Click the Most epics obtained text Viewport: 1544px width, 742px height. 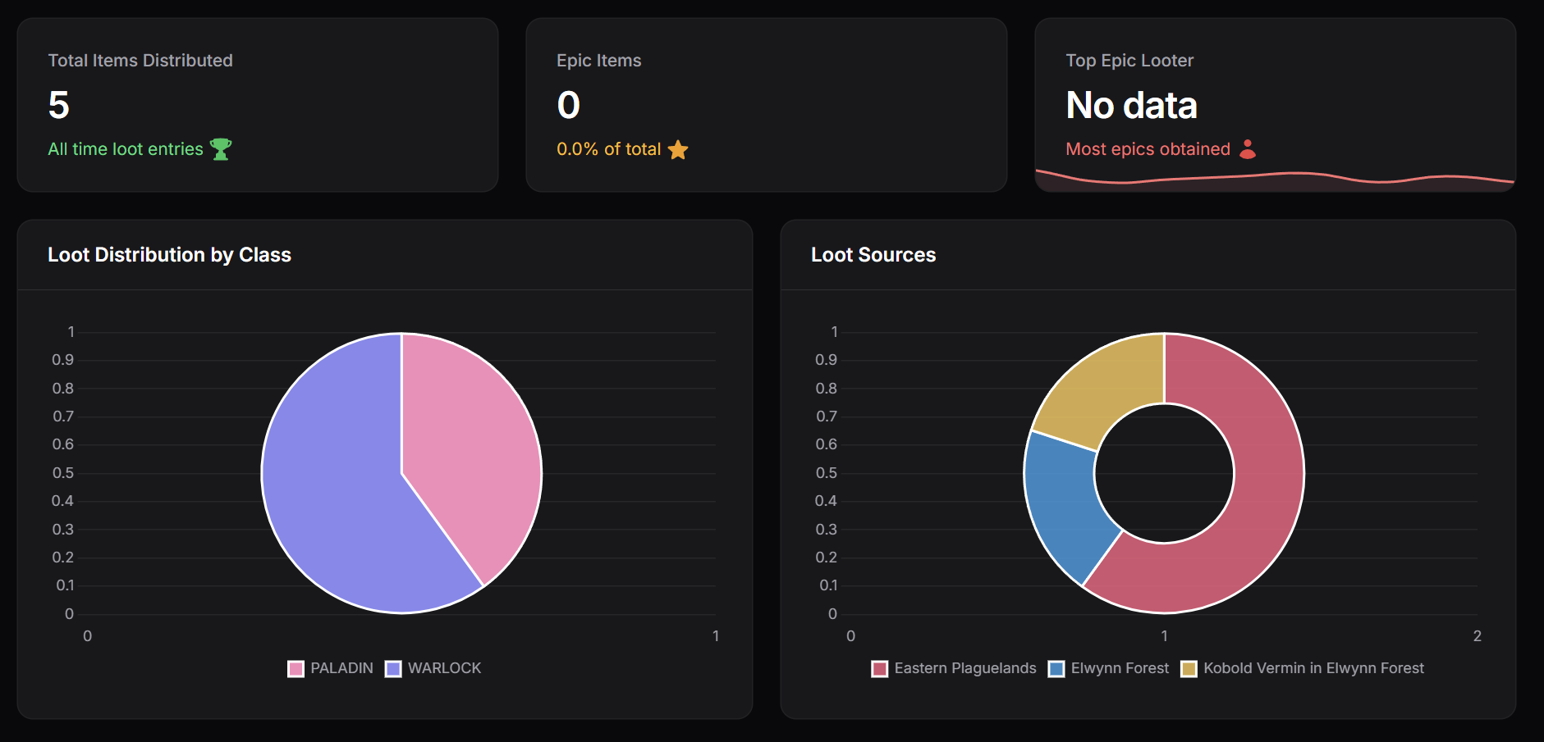1148,149
